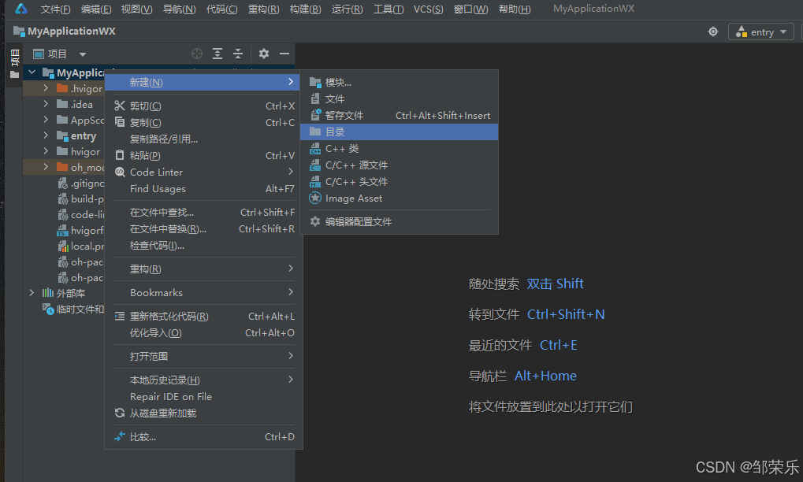Viewport: 803px width, 482px height.
Task: Collapse the MyApplicationWX root tree node
Action: pyautogui.click(x=32, y=72)
